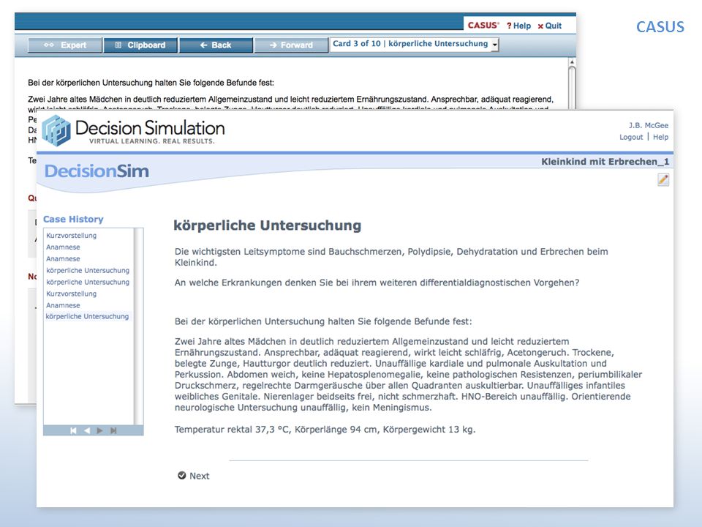The image size is (702, 527).
Task: Go to next Case History item arrow
Action: click(x=100, y=430)
